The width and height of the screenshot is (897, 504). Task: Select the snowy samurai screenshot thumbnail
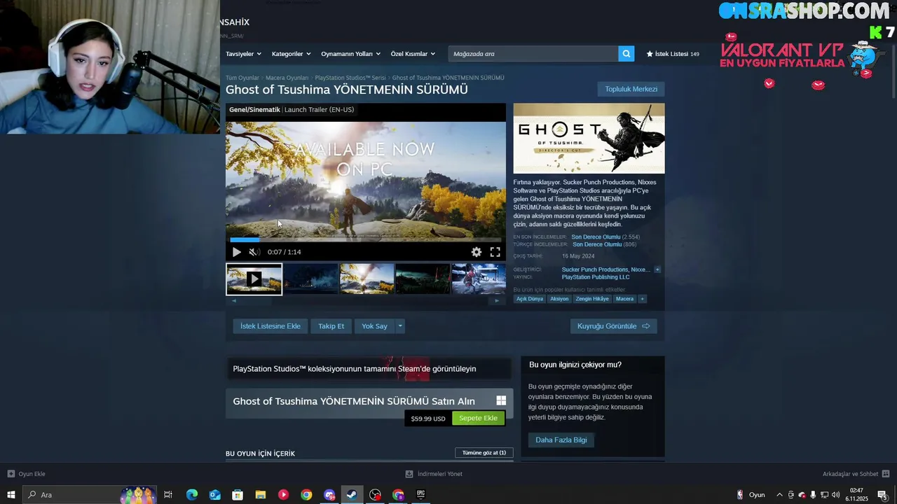tap(479, 279)
